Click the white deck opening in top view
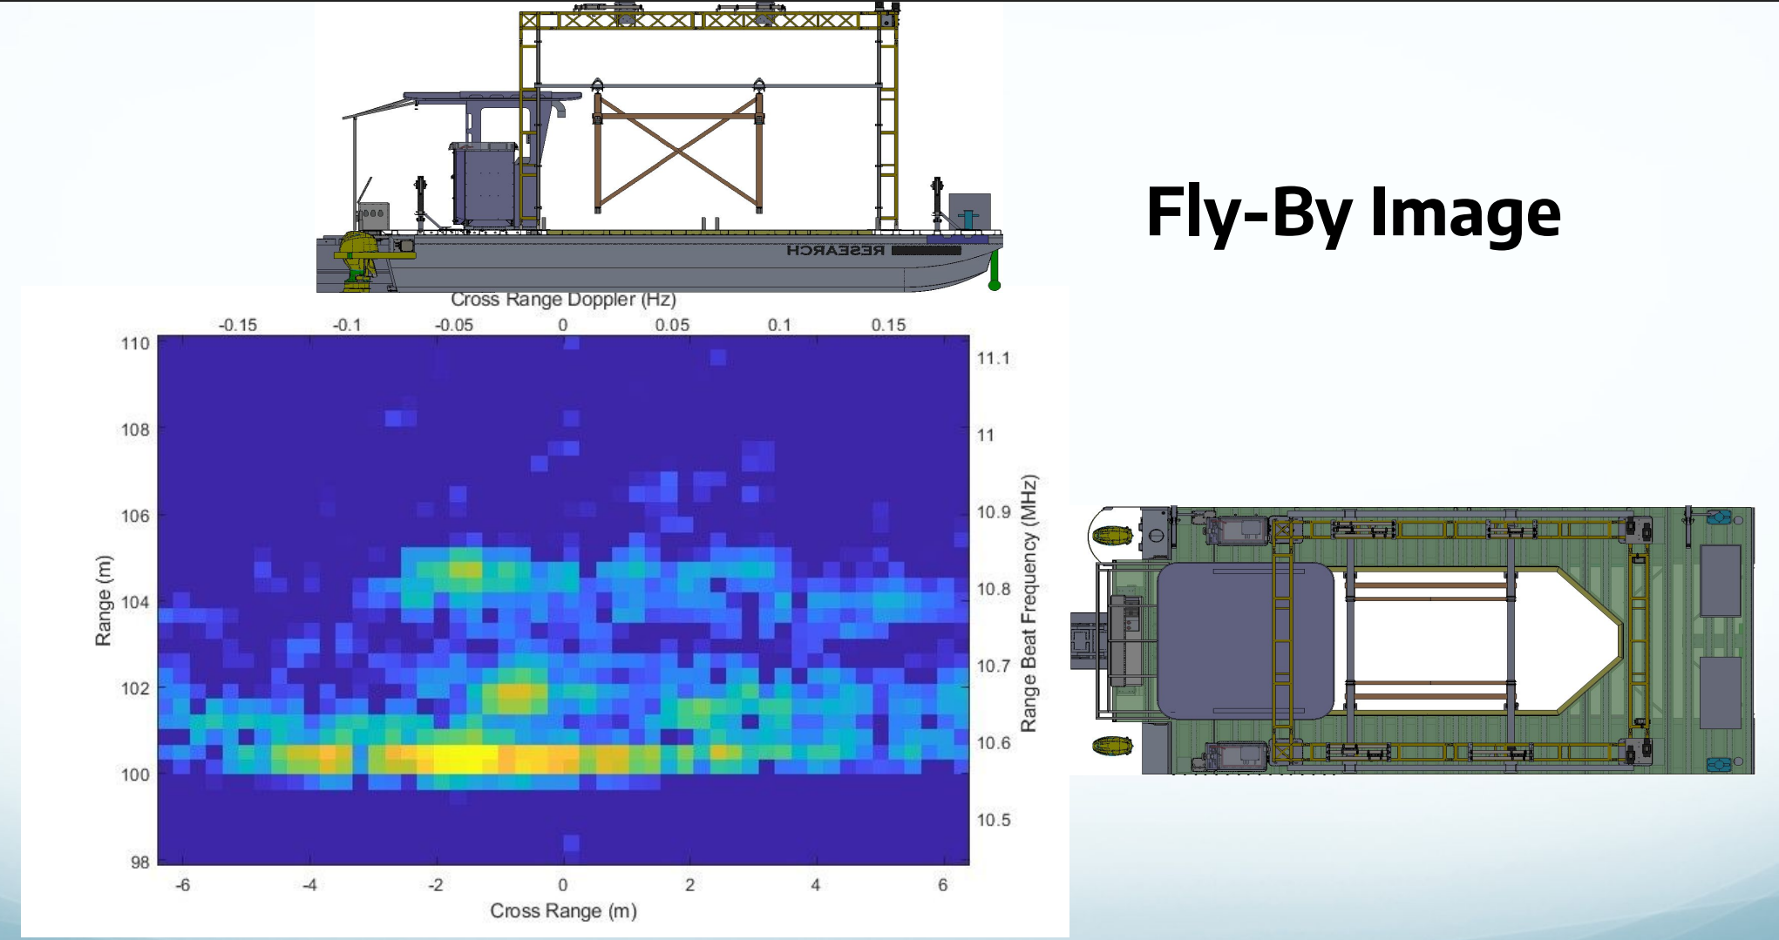The width and height of the screenshot is (1779, 940). (x=1473, y=640)
